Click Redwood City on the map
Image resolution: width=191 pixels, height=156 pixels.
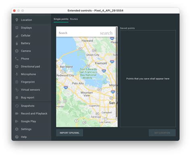(65, 76)
